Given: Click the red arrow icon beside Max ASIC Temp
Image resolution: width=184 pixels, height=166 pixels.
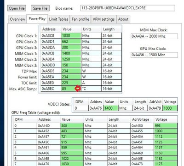Looking at the screenshot, I should [x=78, y=89].
